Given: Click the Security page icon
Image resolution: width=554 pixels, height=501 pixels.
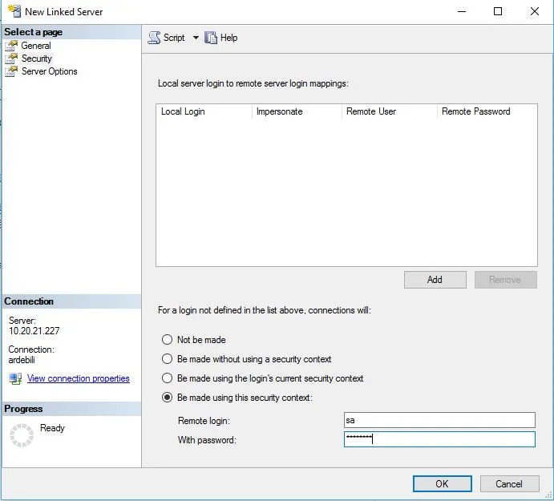Looking at the screenshot, I should pyautogui.click(x=11, y=59).
